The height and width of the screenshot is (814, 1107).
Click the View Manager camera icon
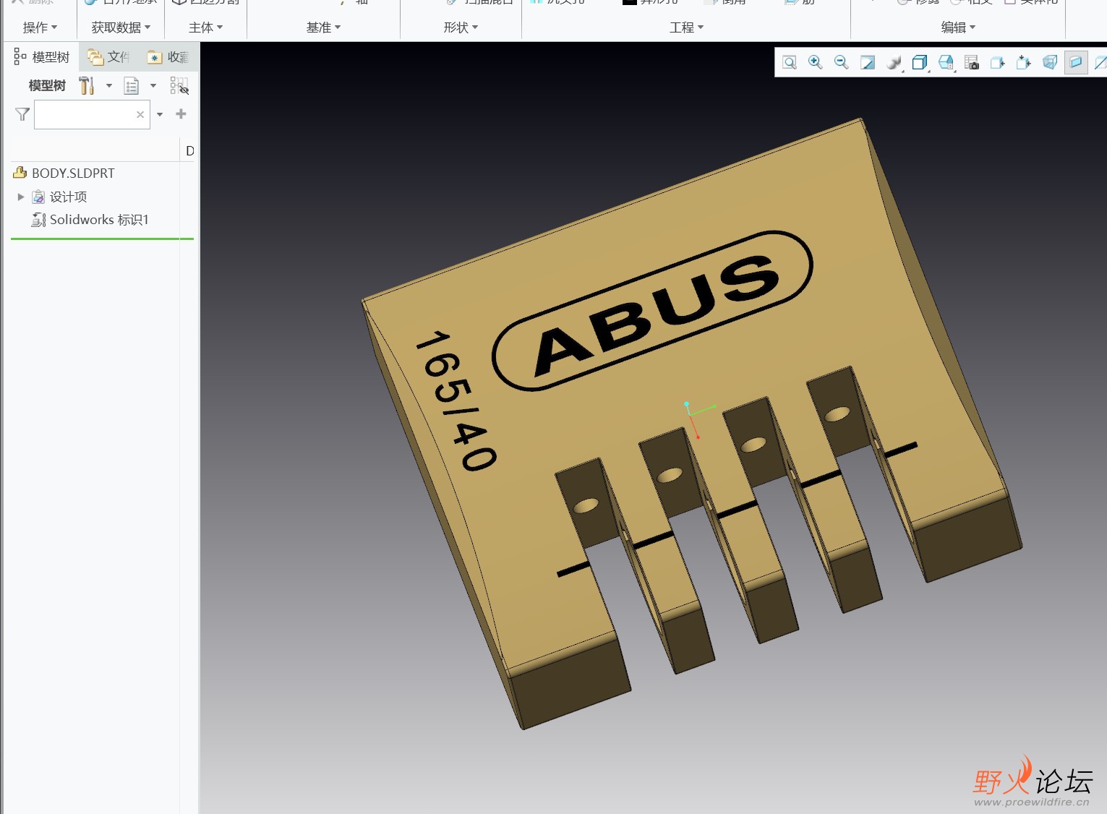[972, 63]
